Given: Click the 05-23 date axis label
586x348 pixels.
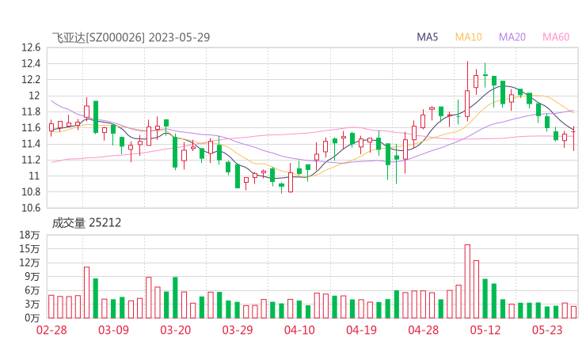Looking at the screenshot, I should pyautogui.click(x=547, y=330).
